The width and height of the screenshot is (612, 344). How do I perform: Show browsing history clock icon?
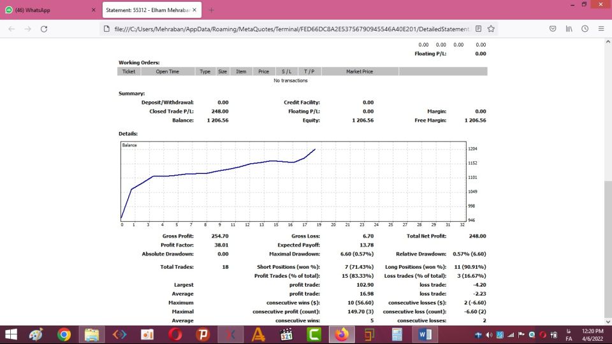(585, 29)
